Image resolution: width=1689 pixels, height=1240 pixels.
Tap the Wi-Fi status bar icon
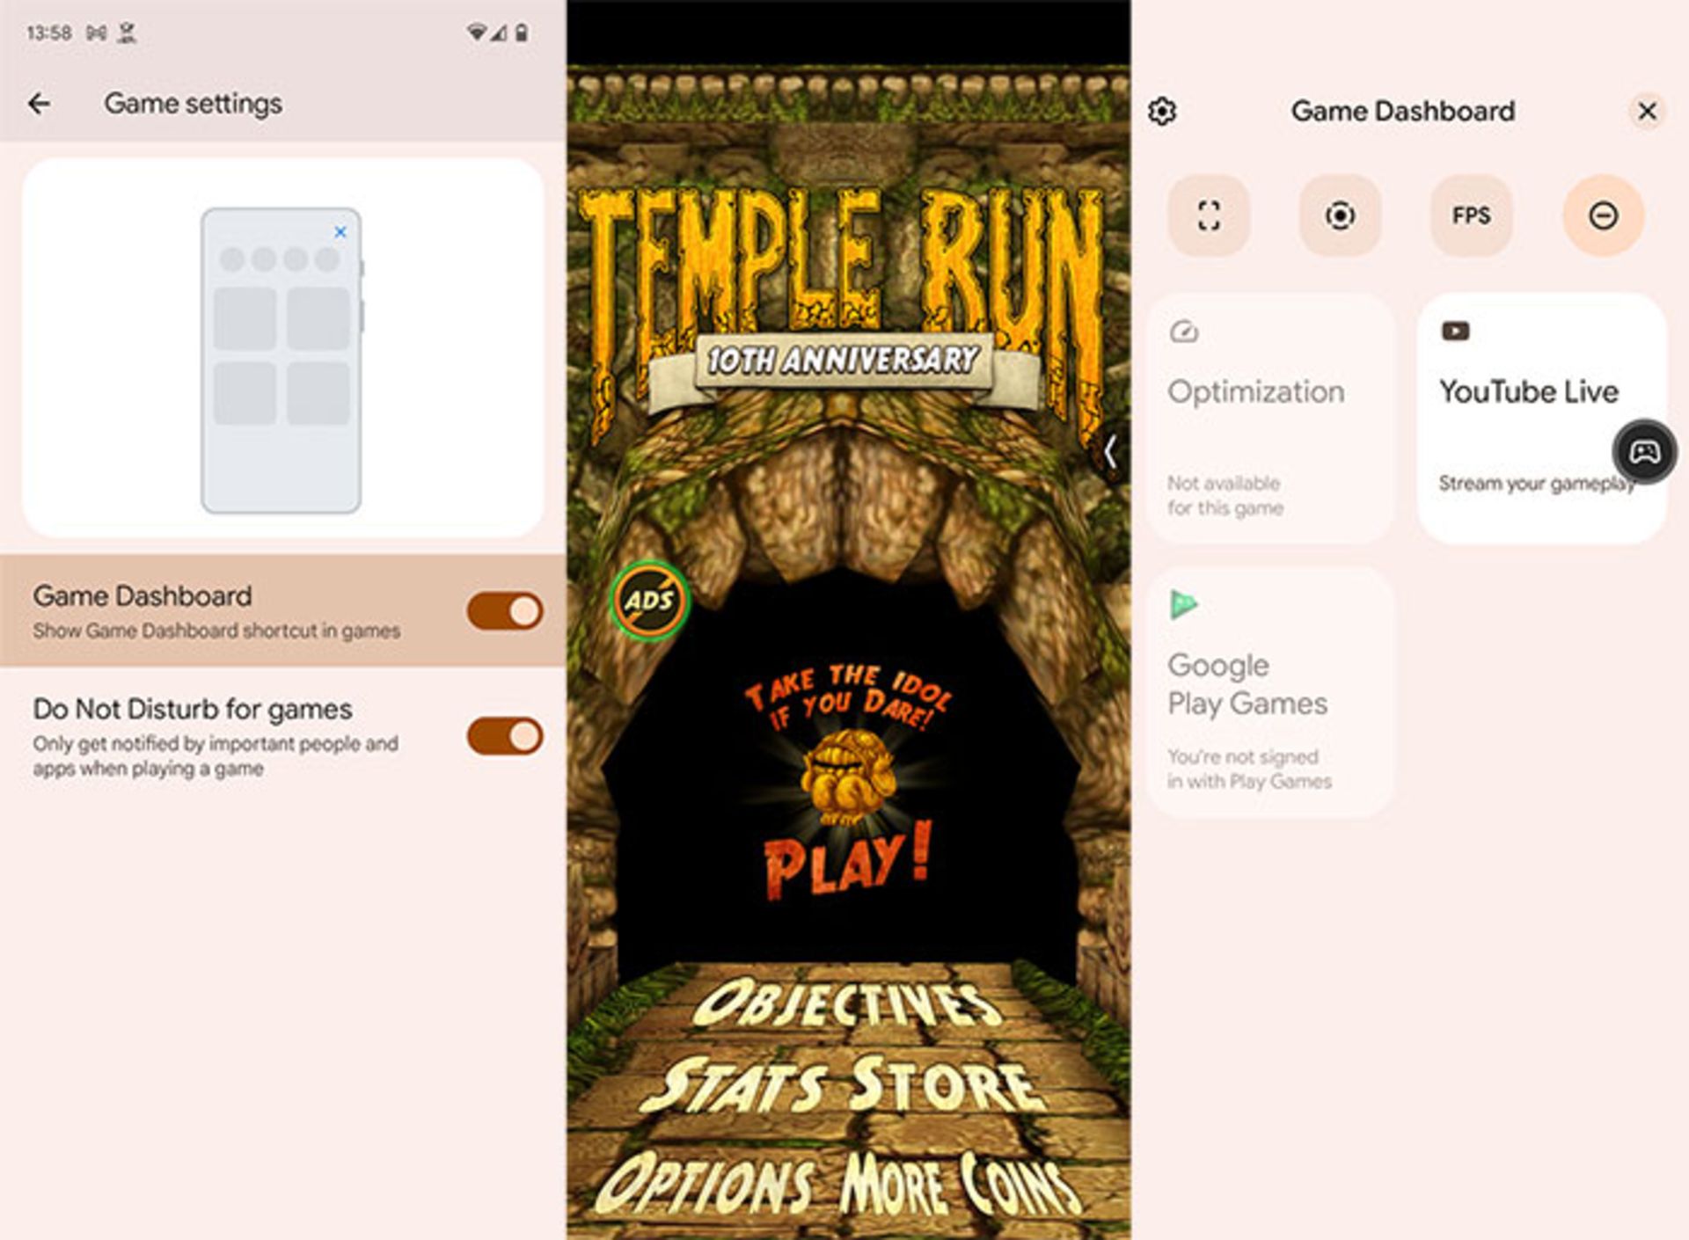point(476,33)
